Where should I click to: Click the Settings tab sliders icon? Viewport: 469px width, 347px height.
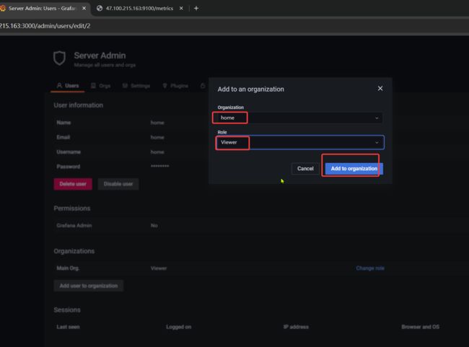125,86
